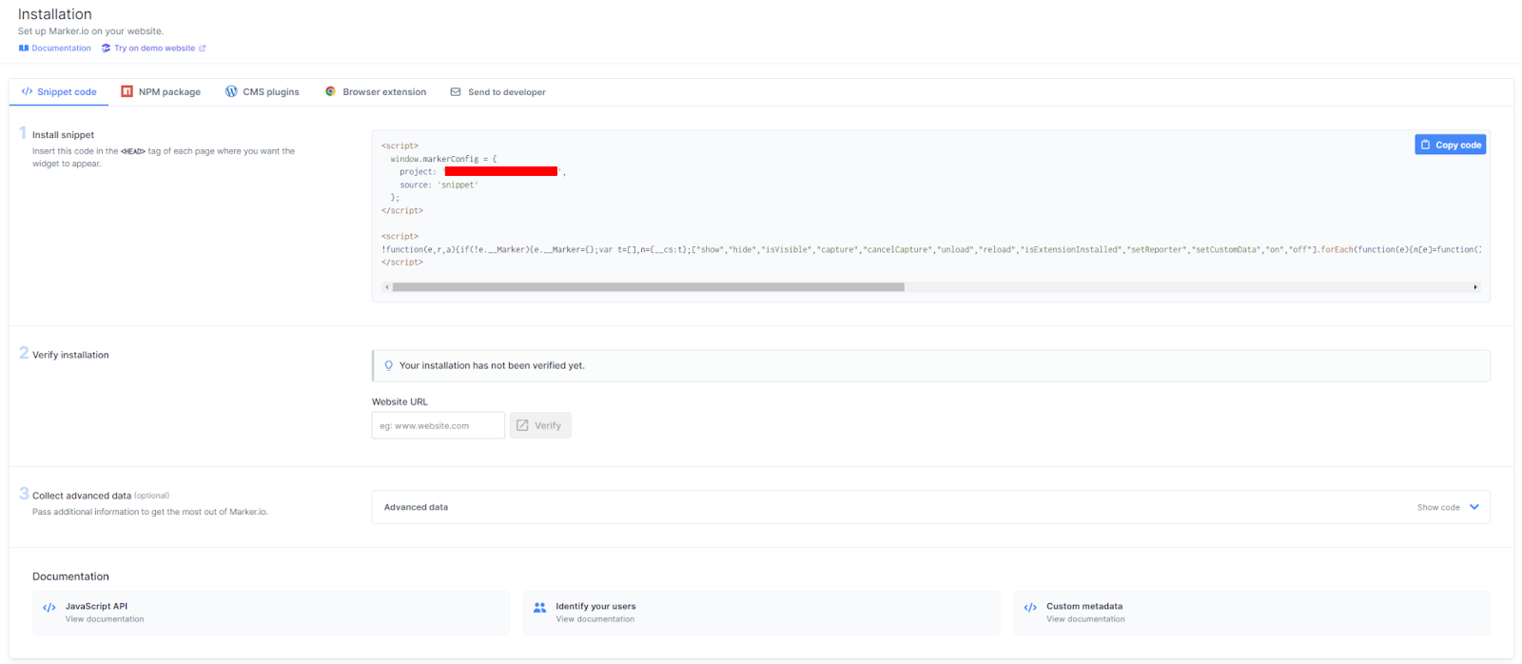Click the users icon on Identify your users

539,607
